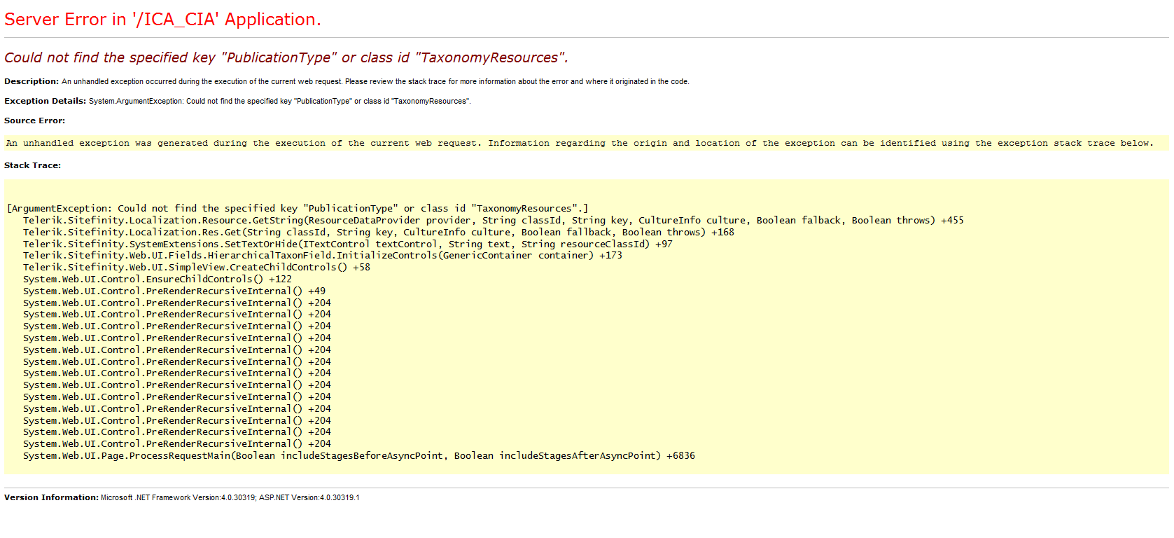Click the Page.ProcessRequestMain +6836 line
Image resolution: width=1174 pixels, height=538 pixels.
click(358, 455)
